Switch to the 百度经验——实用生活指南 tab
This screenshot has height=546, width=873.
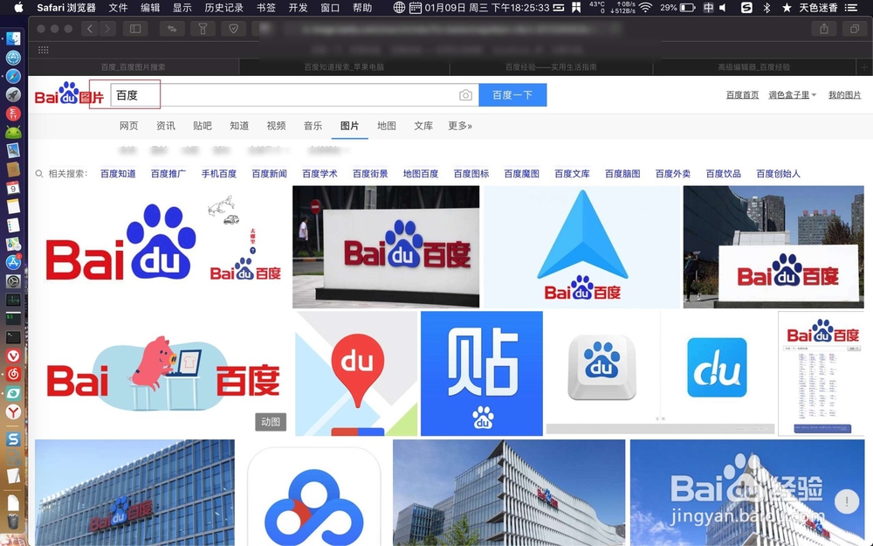pos(551,67)
